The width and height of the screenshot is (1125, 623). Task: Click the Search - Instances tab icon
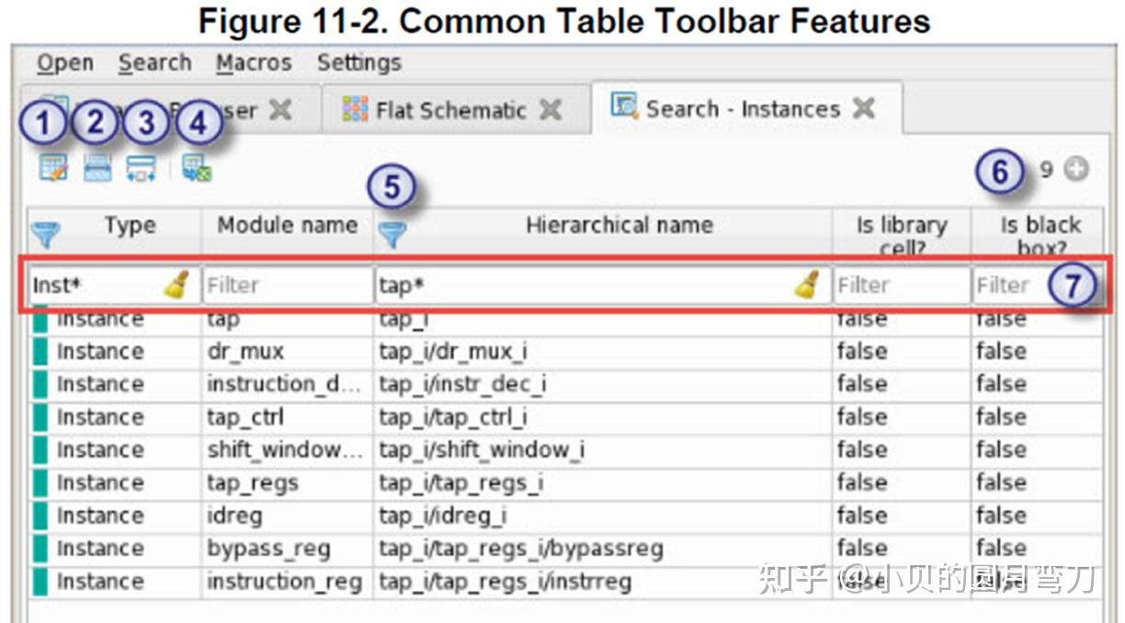[625, 107]
